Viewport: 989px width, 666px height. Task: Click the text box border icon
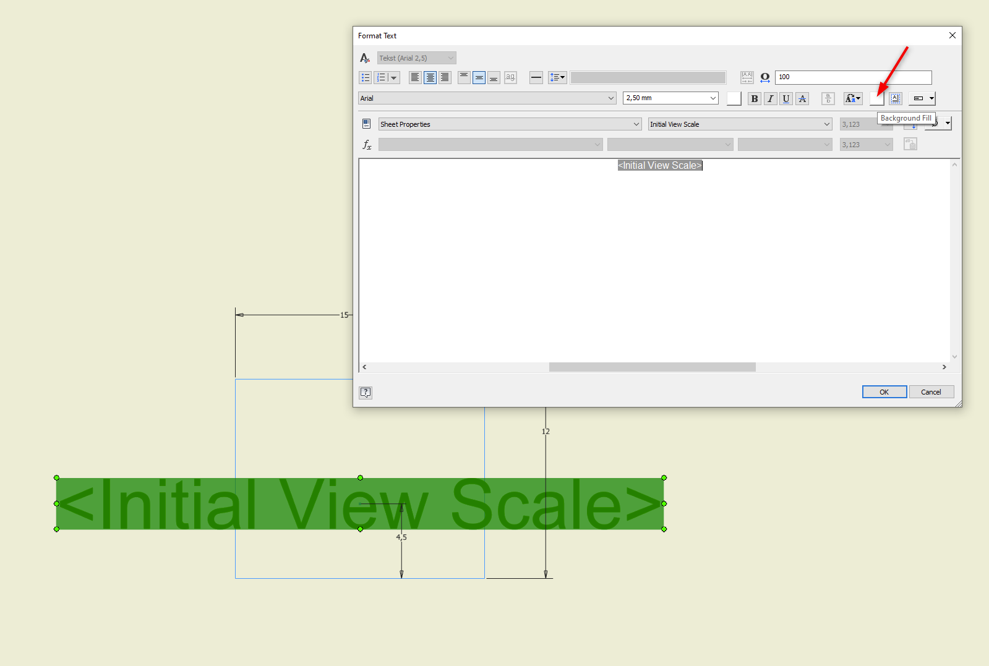coord(896,98)
